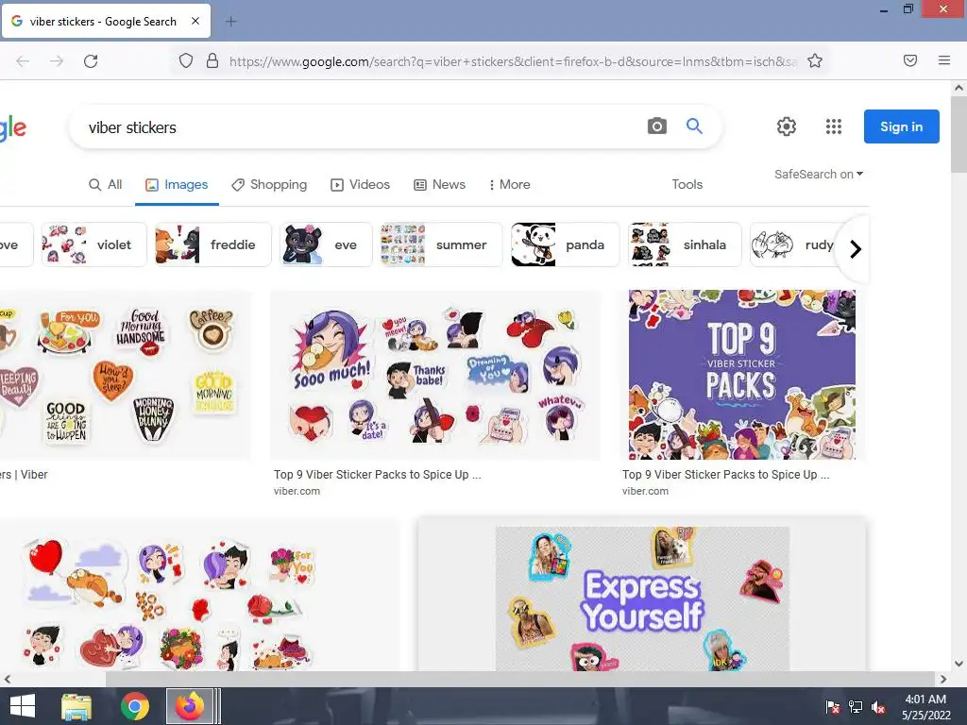
Task: Open tracking protection shield icon
Action: pos(186,60)
